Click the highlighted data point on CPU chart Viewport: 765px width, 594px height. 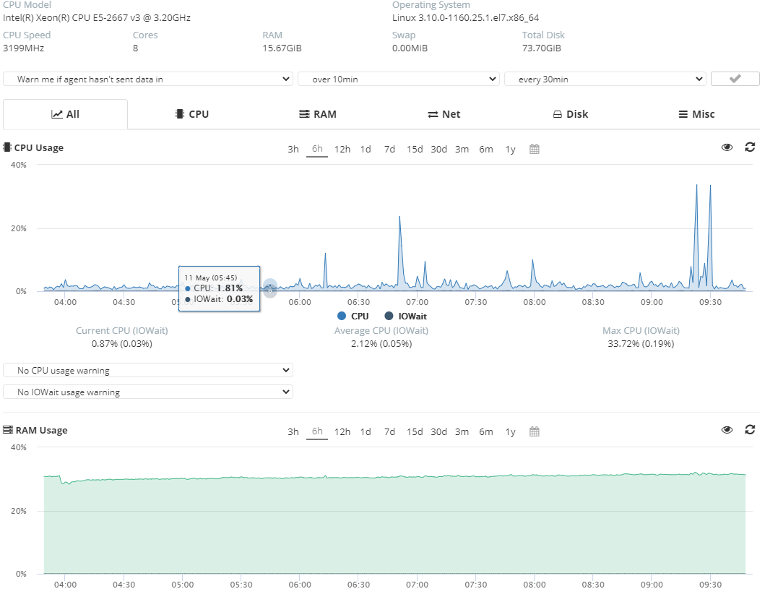[269, 289]
